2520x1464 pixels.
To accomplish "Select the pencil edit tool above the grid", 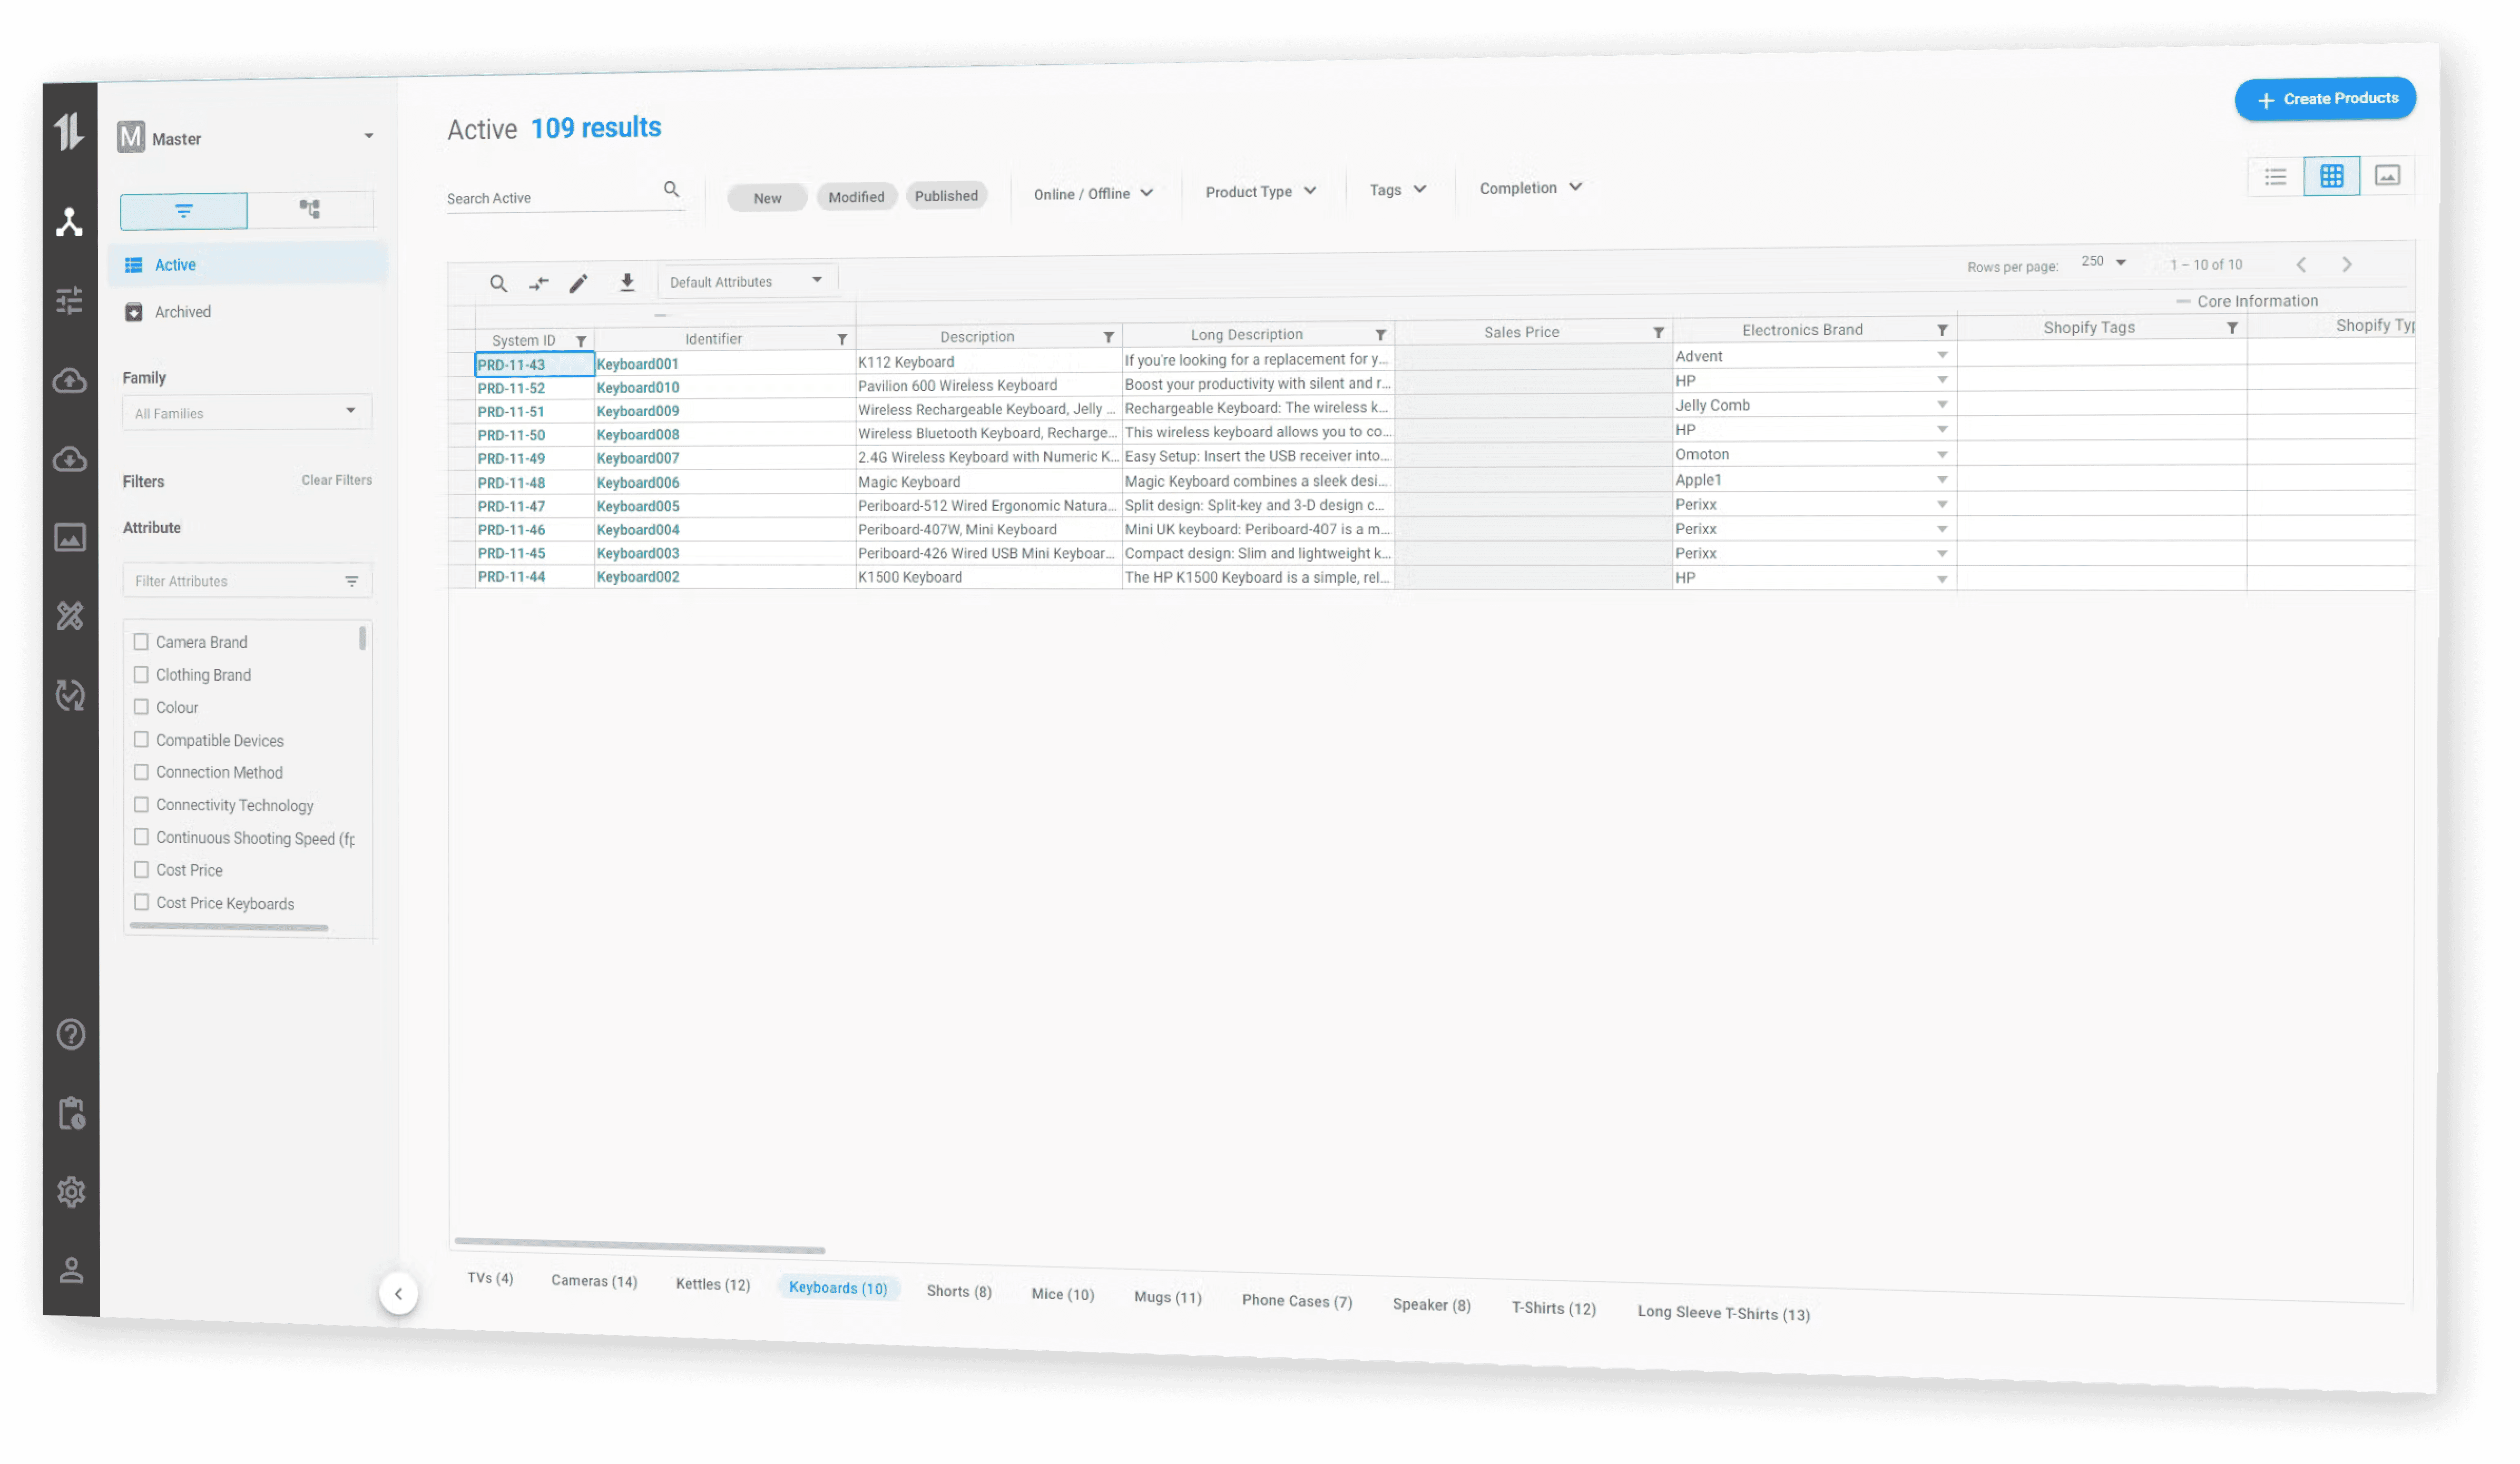I will point(578,283).
